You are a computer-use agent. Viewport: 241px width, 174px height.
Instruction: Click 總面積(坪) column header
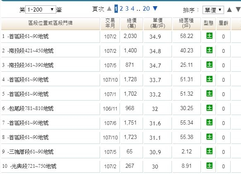[x=186, y=24]
